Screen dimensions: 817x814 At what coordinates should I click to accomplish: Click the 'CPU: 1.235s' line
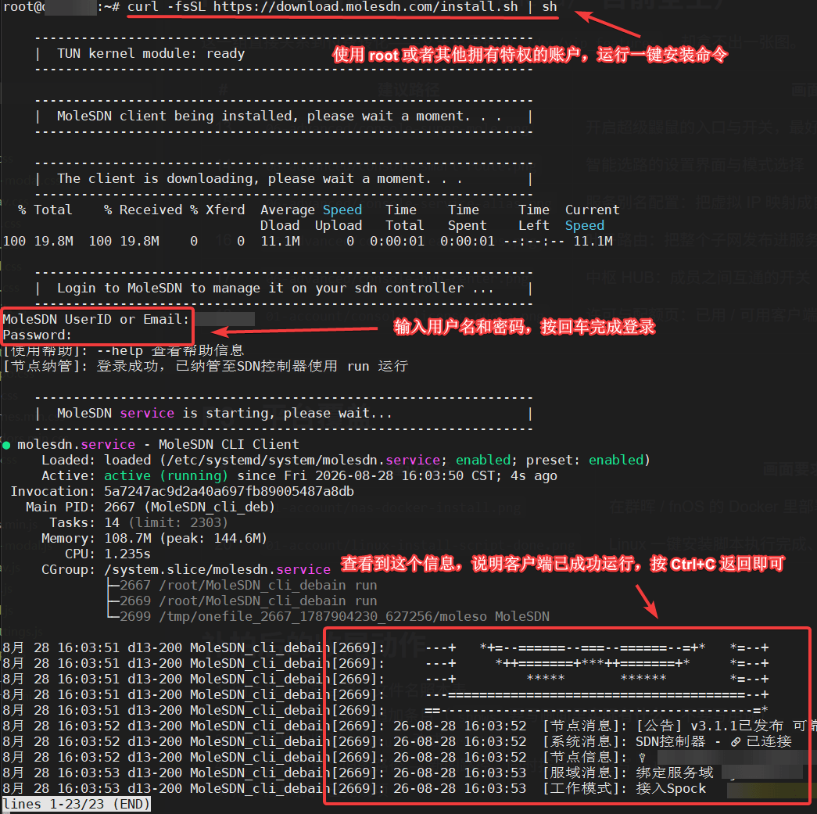pos(108,554)
